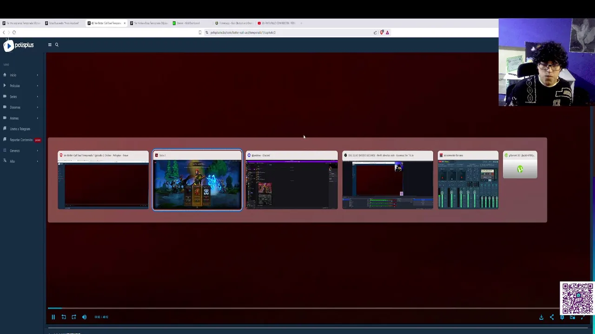Click the bookmark icon in address bar
The width and height of the screenshot is (595, 334).
(x=200, y=32)
